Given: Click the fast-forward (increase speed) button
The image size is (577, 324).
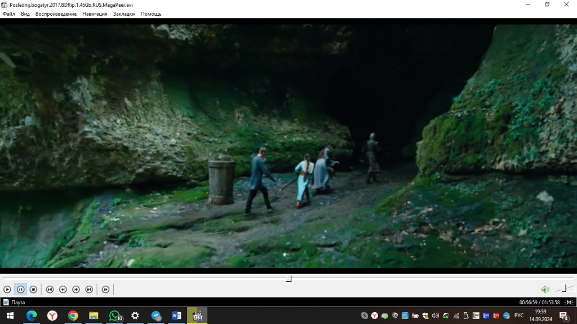Looking at the screenshot, I should point(76,289).
